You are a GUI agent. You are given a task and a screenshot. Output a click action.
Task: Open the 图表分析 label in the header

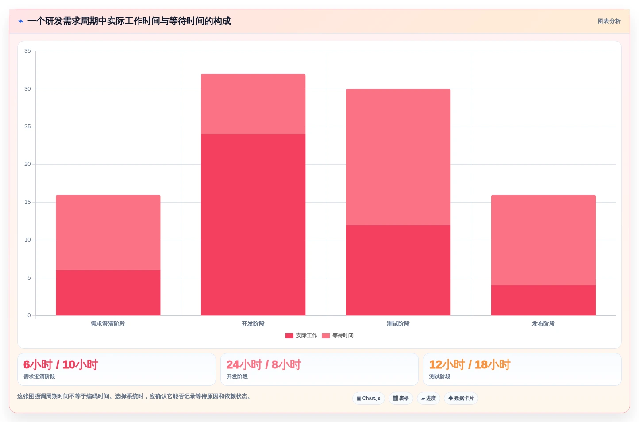pos(609,21)
